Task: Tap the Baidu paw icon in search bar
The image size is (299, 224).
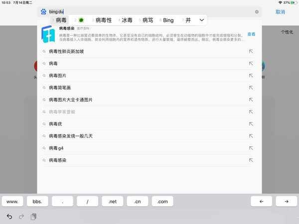Action: [43, 11]
